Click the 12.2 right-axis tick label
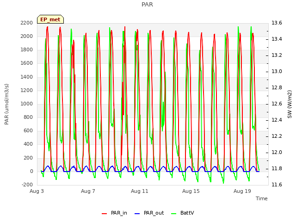This screenshot has height=222, width=296. click(277, 136)
